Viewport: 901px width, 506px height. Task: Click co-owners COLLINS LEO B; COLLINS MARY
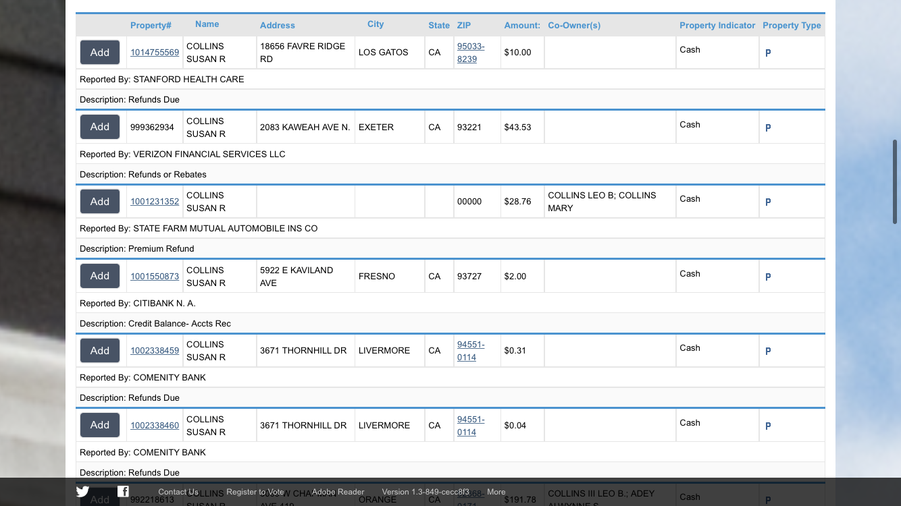(602, 202)
